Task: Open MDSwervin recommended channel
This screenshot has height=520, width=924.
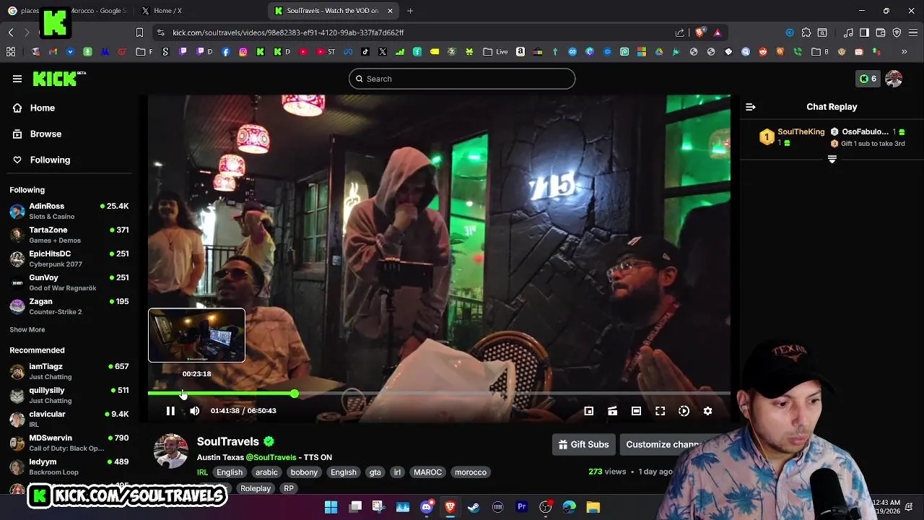Action: coord(69,443)
